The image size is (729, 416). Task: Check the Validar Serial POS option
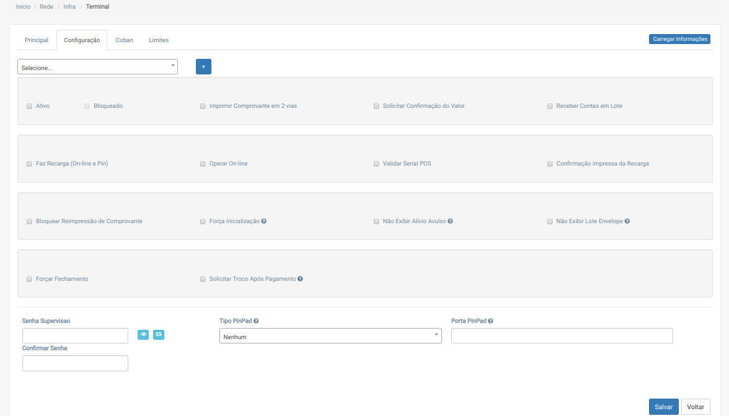[376, 164]
